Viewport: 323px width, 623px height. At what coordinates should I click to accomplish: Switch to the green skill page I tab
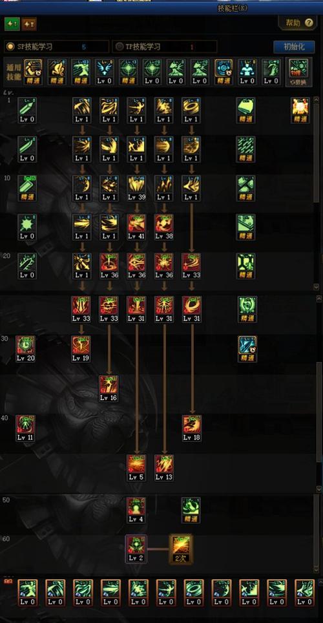pyautogui.click(x=12, y=25)
